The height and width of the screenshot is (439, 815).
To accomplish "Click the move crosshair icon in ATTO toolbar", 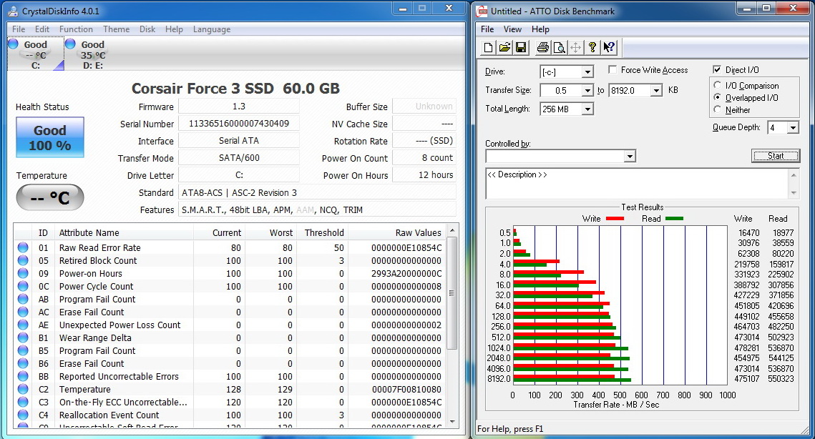I will 575,48.
